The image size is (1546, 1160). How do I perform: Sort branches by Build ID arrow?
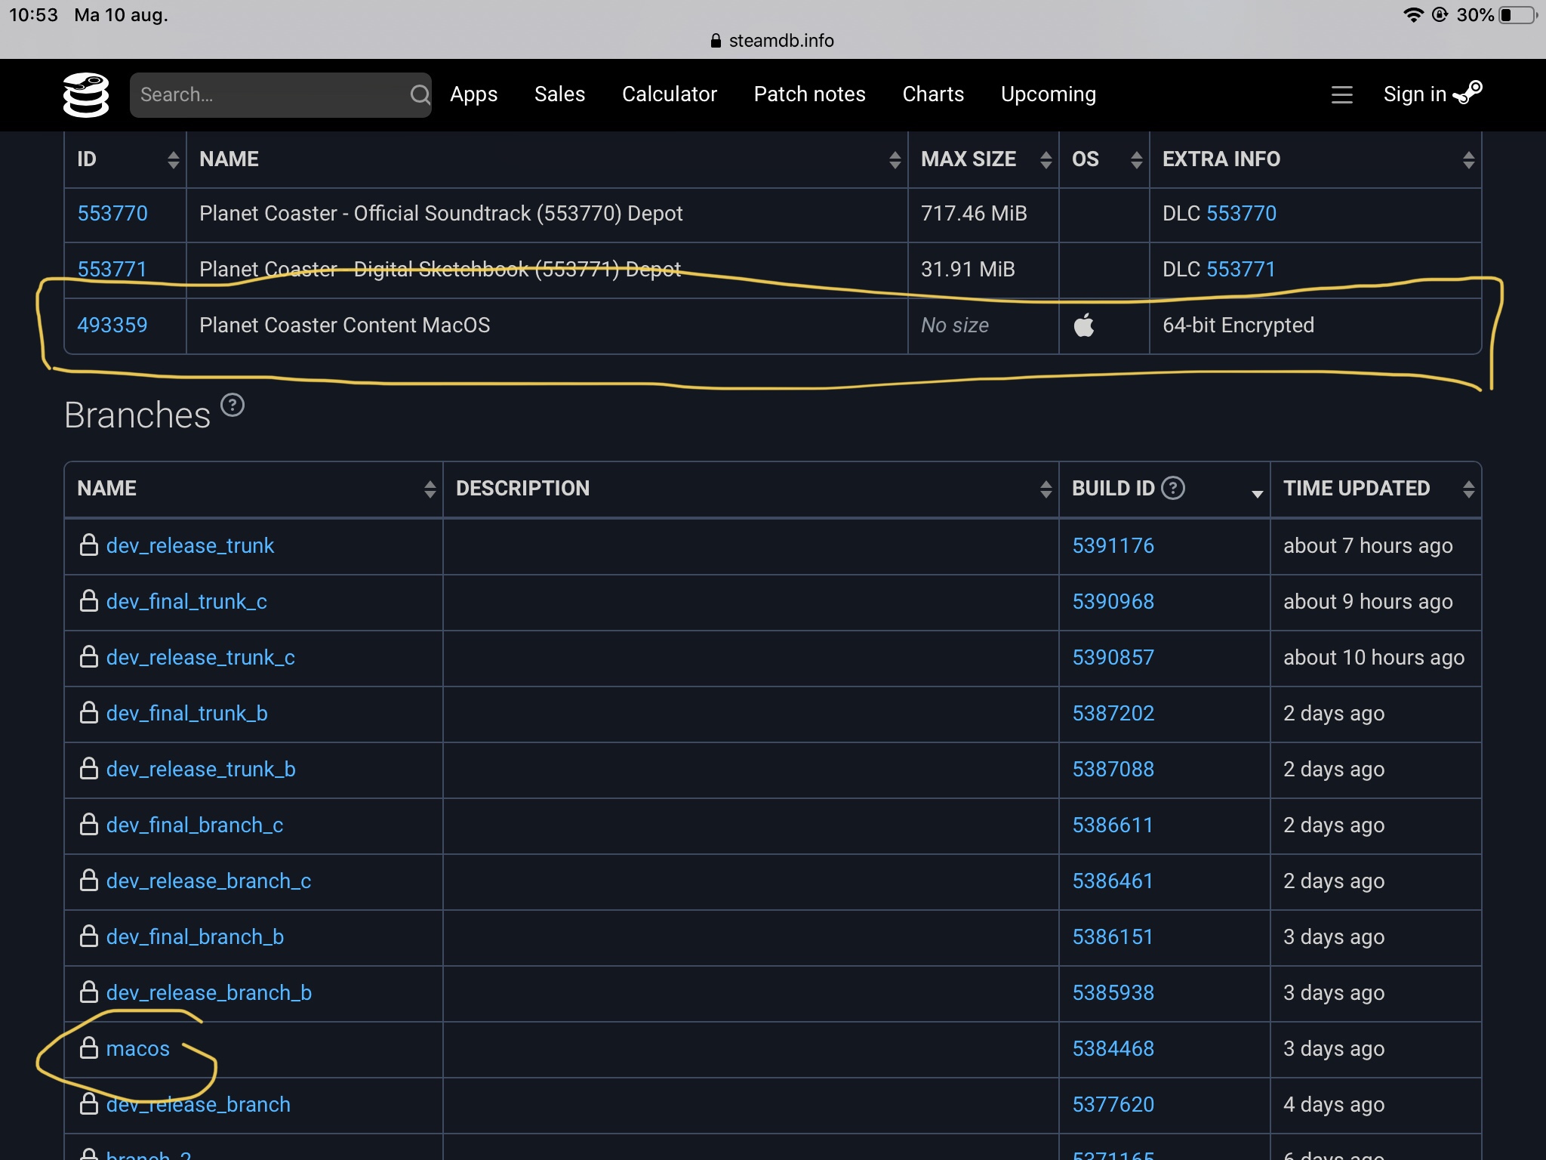pos(1257,493)
